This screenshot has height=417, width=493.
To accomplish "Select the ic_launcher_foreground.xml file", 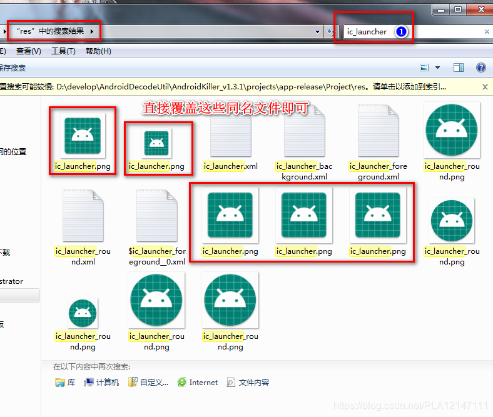I will click(379, 143).
